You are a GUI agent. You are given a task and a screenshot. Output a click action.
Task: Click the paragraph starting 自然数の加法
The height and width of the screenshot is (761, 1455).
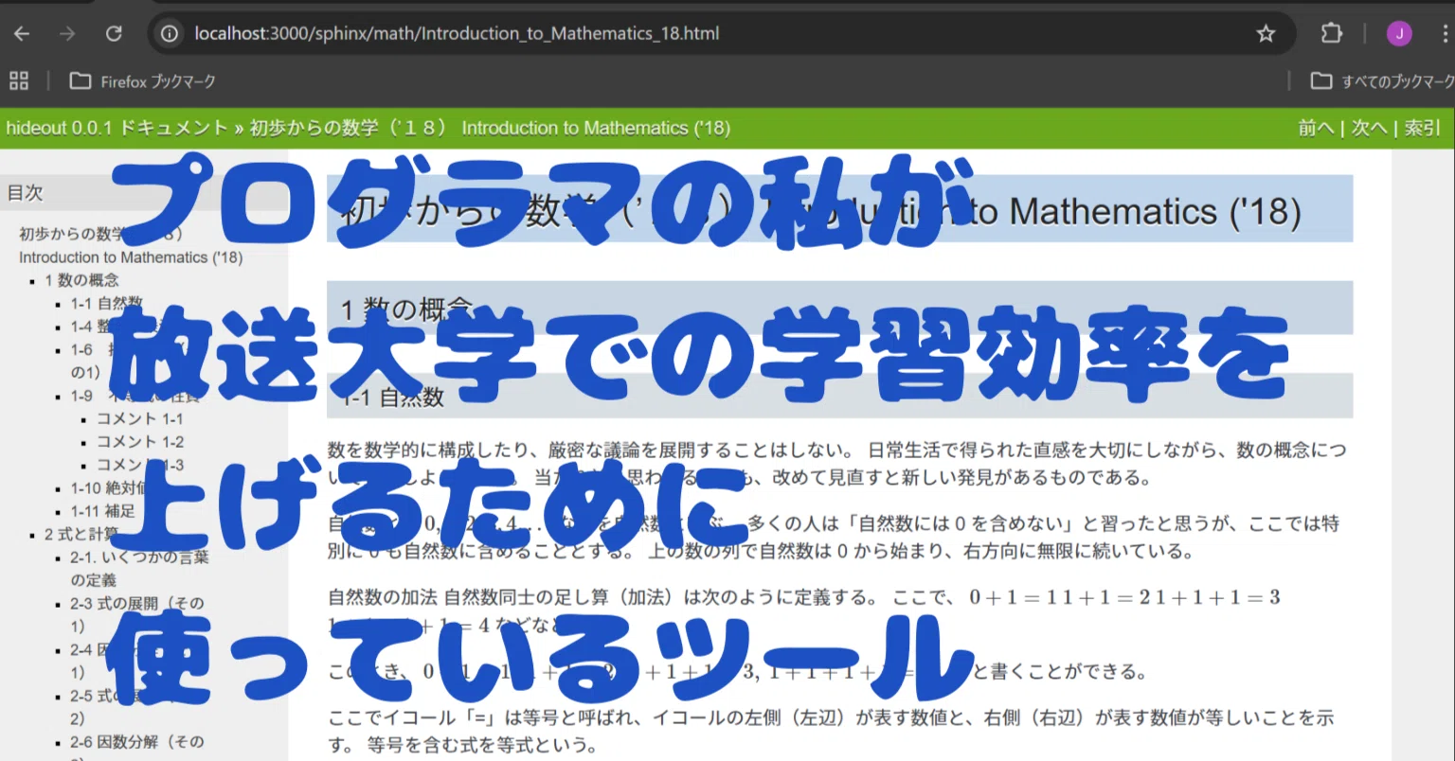pos(804,611)
